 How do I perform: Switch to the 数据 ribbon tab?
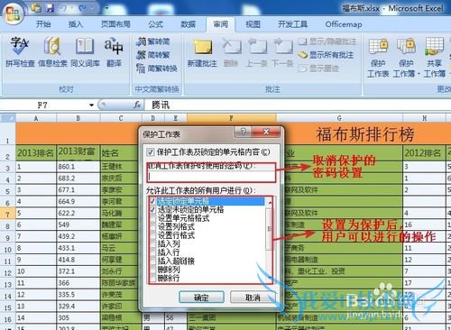(x=189, y=24)
